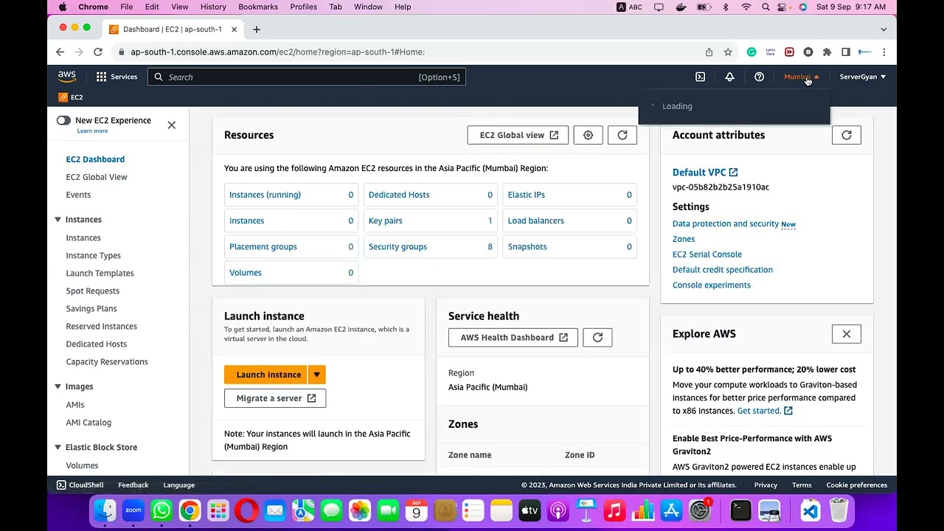The width and height of the screenshot is (944, 531).
Task: Open Launch Templates in sidebar
Action: pos(100,273)
